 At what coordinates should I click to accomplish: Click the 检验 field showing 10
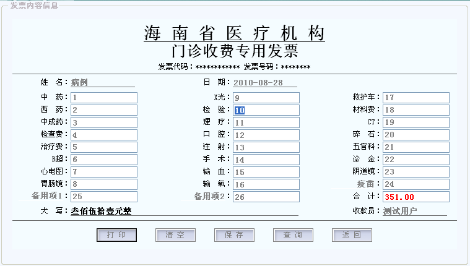coord(266,110)
